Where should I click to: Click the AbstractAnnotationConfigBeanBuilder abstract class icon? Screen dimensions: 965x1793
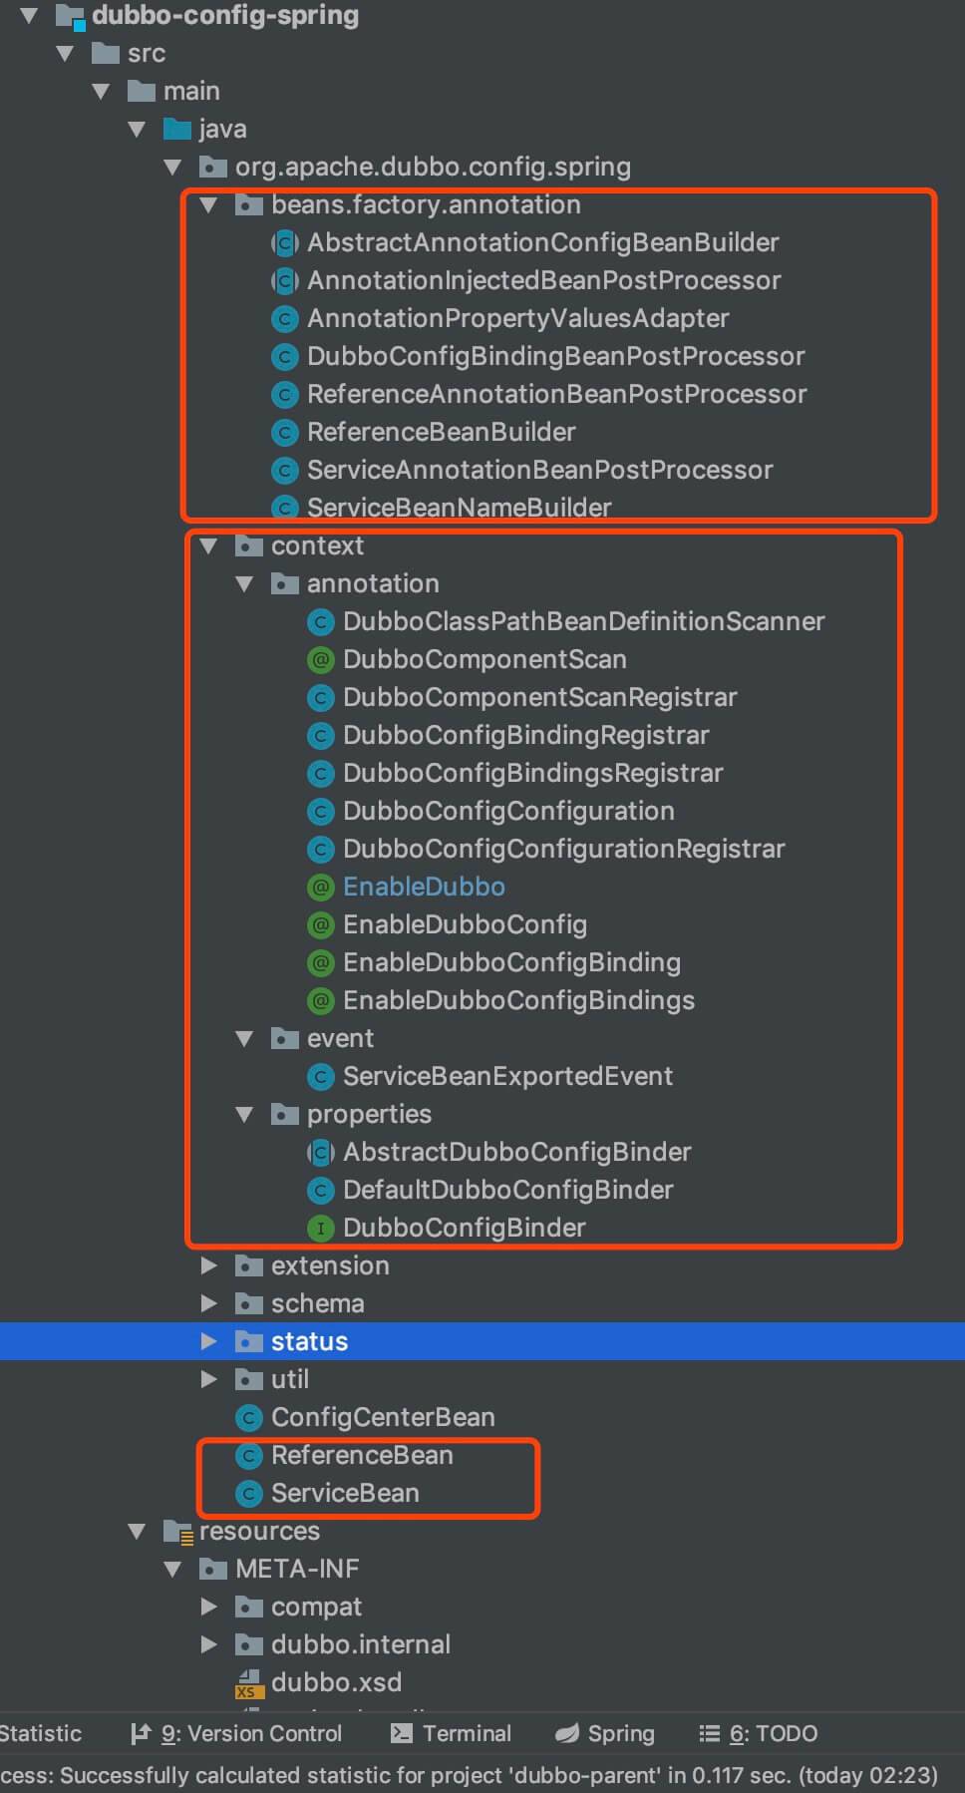point(285,242)
